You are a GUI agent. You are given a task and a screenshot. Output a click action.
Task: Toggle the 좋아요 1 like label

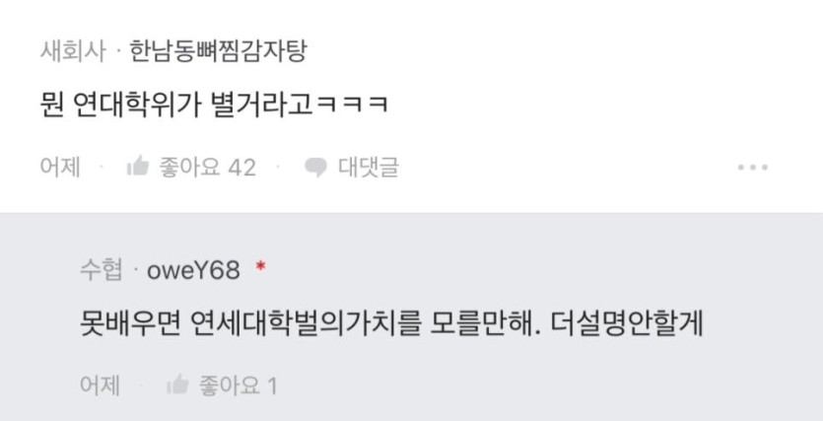238,386
